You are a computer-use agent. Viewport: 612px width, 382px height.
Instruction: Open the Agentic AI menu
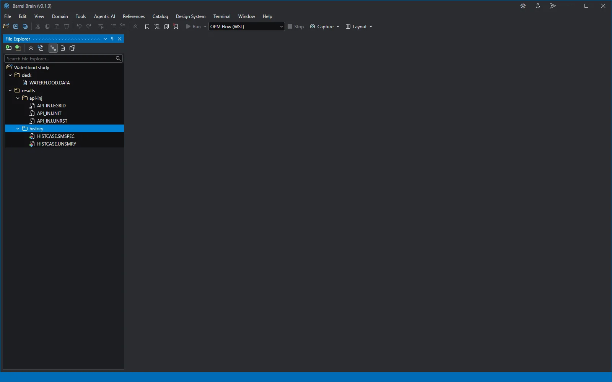coord(104,16)
